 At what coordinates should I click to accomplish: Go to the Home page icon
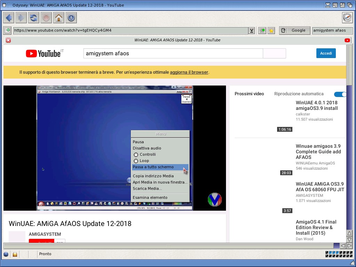click(59, 18)
